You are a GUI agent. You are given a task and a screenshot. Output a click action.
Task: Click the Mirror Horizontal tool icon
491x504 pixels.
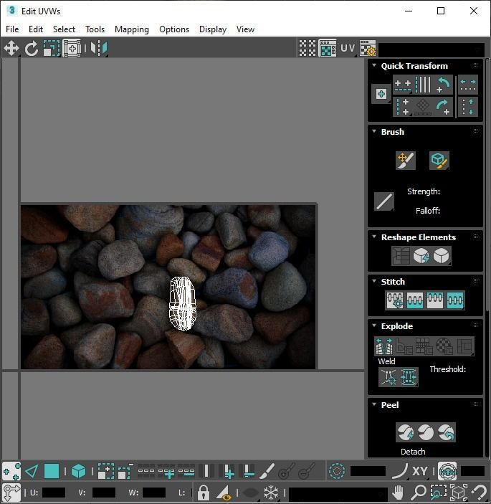click(98, 48)
